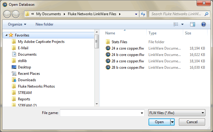
Task: Select Recent Places in Favorites
Action: pyautogui.click(x=29, y=74)
